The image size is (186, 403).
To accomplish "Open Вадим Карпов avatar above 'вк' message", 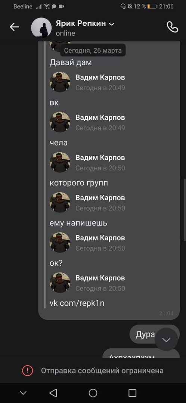I will (60, 82).
